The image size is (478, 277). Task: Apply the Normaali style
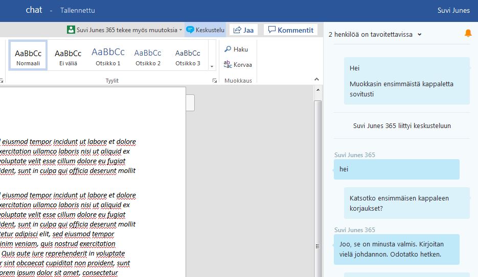coord(28,56)
